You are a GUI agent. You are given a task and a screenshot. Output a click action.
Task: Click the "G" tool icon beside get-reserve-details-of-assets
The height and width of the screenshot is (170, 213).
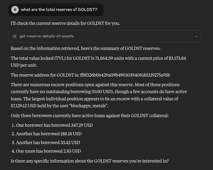point(15,36)
